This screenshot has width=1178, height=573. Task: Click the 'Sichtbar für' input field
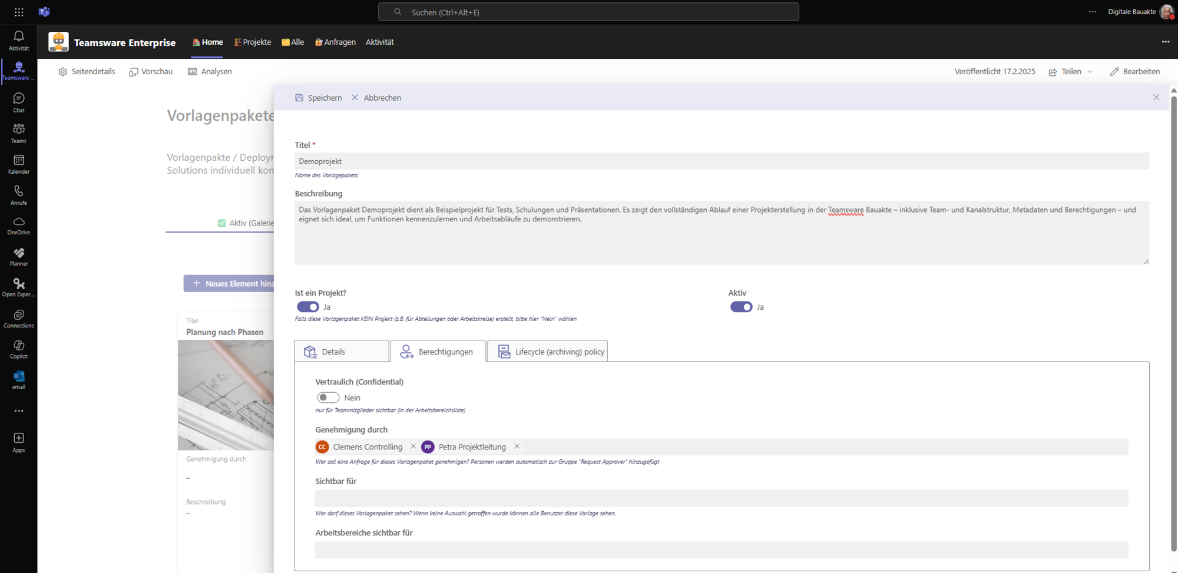pos(721,498)
